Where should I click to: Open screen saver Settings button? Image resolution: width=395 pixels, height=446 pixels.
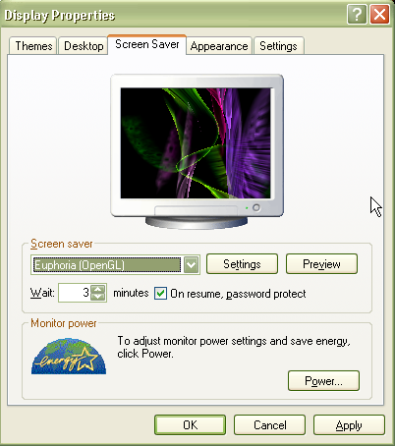pyautogui.click(x=242, y=264)
